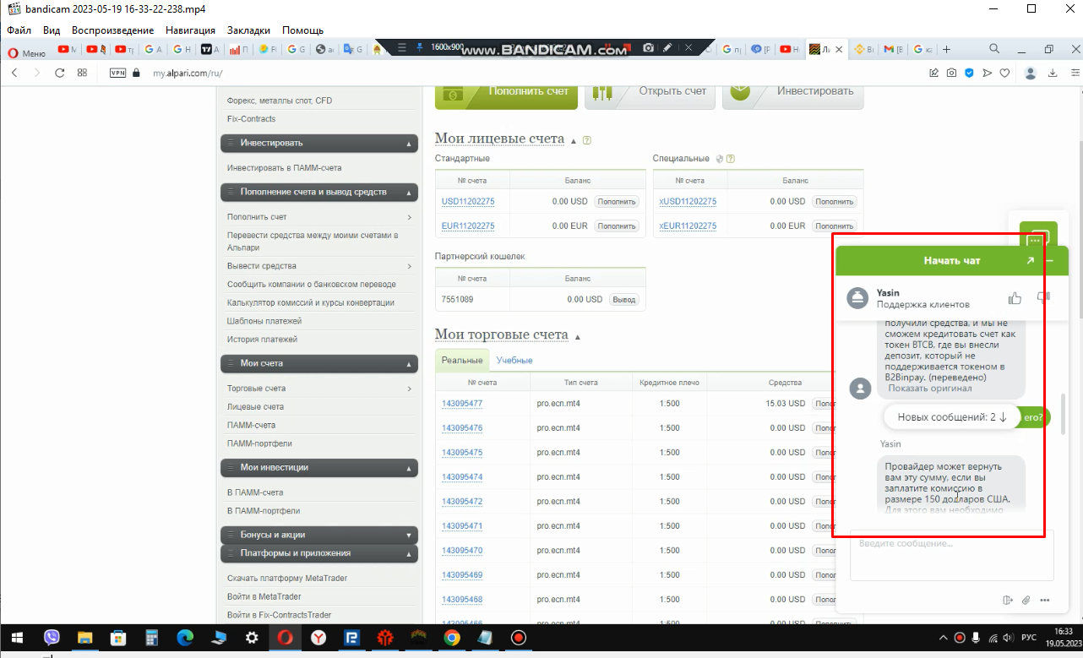Expand Пополнить счет submenu in sidebar
Viewport: 1083px width, 658px height.
410,217
